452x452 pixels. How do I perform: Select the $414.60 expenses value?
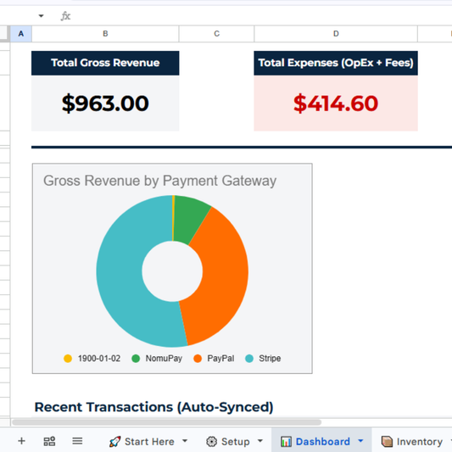click(336, 103)
